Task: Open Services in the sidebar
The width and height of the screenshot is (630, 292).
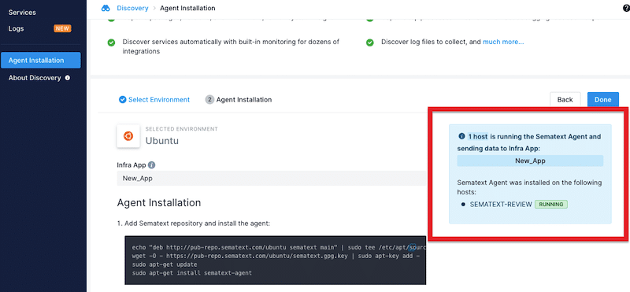Action: click(22, 13)
